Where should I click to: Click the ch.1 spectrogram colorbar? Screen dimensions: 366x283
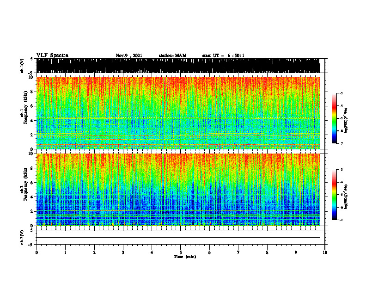point(335,118)
